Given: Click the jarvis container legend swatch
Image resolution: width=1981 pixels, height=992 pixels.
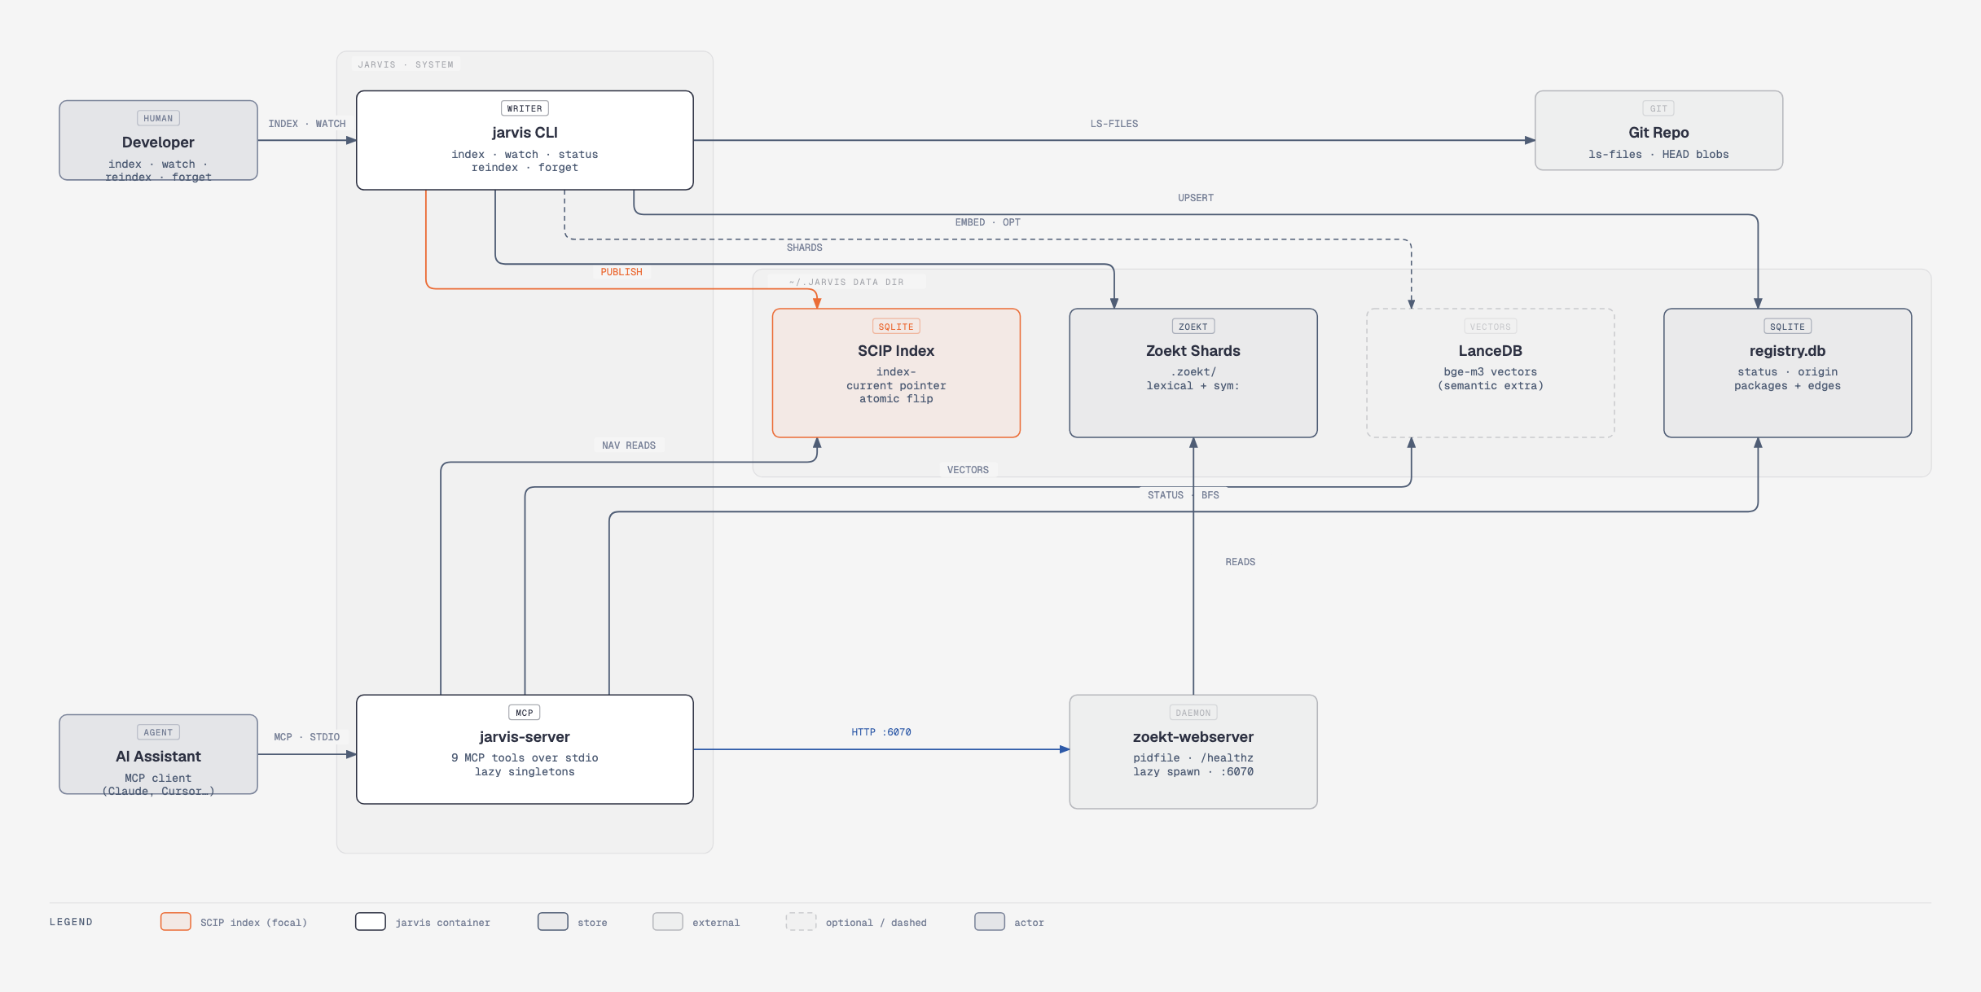Looking at the screenshot, I should coord(371,922).
